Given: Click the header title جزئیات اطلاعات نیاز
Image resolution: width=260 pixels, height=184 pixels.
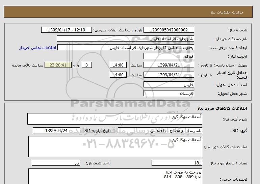Looking at the screenshot, I should [x=227, y=12].
